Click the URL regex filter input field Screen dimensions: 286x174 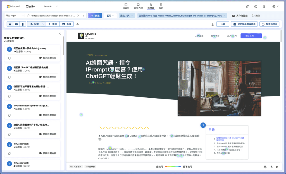pyautogui.click(x=53, y=16)
